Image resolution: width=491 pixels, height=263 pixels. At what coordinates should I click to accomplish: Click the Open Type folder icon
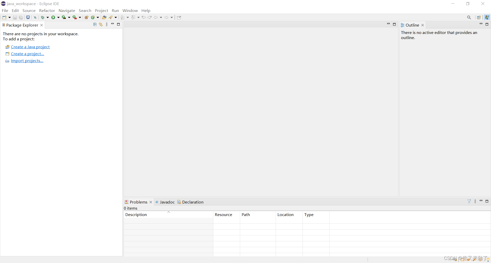pyautogui.click(x=104, y=17)
